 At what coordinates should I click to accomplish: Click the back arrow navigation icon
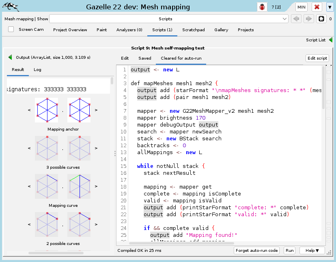tap(297, 19)
